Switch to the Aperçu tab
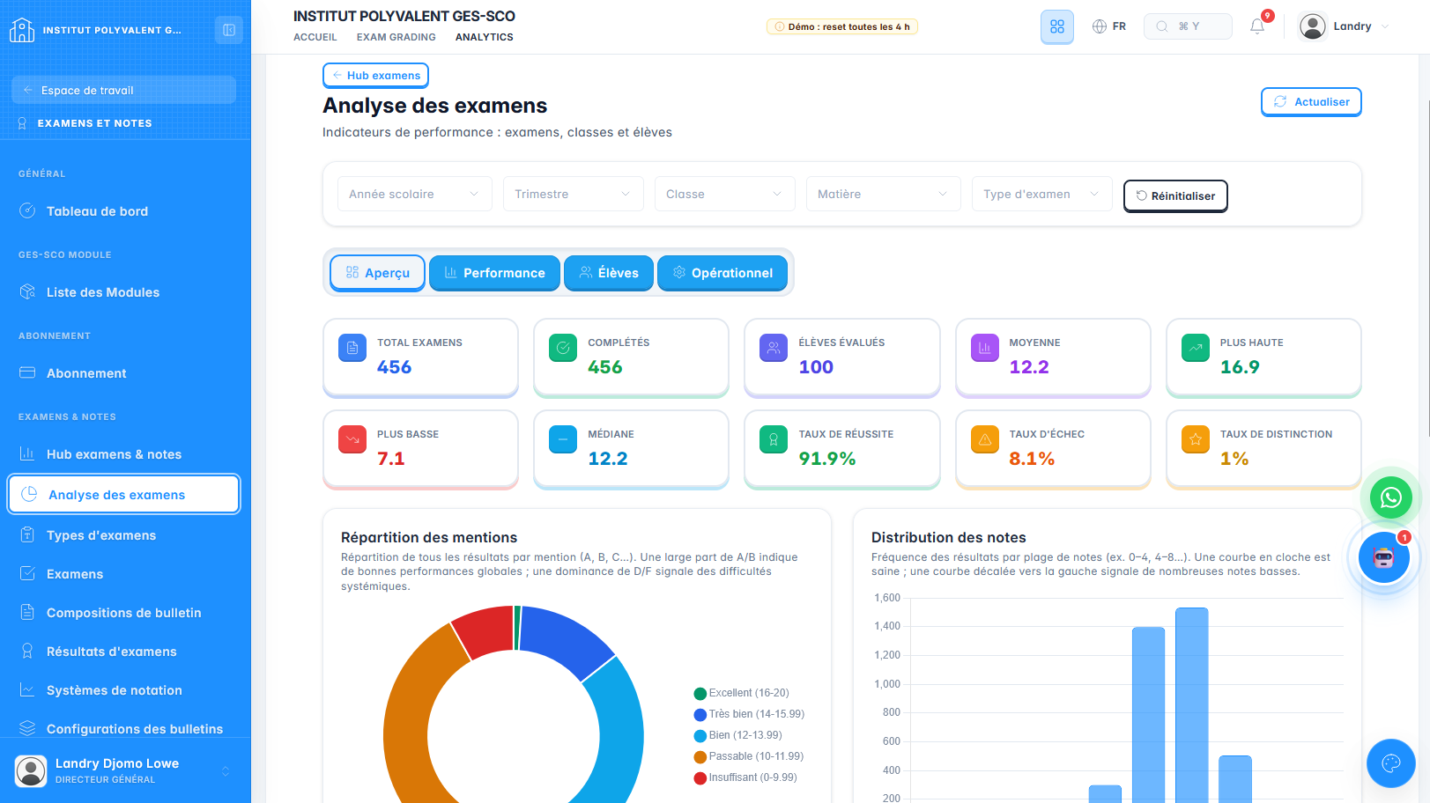Viewport: 1430px width, 803px height. tap(377, 273)
